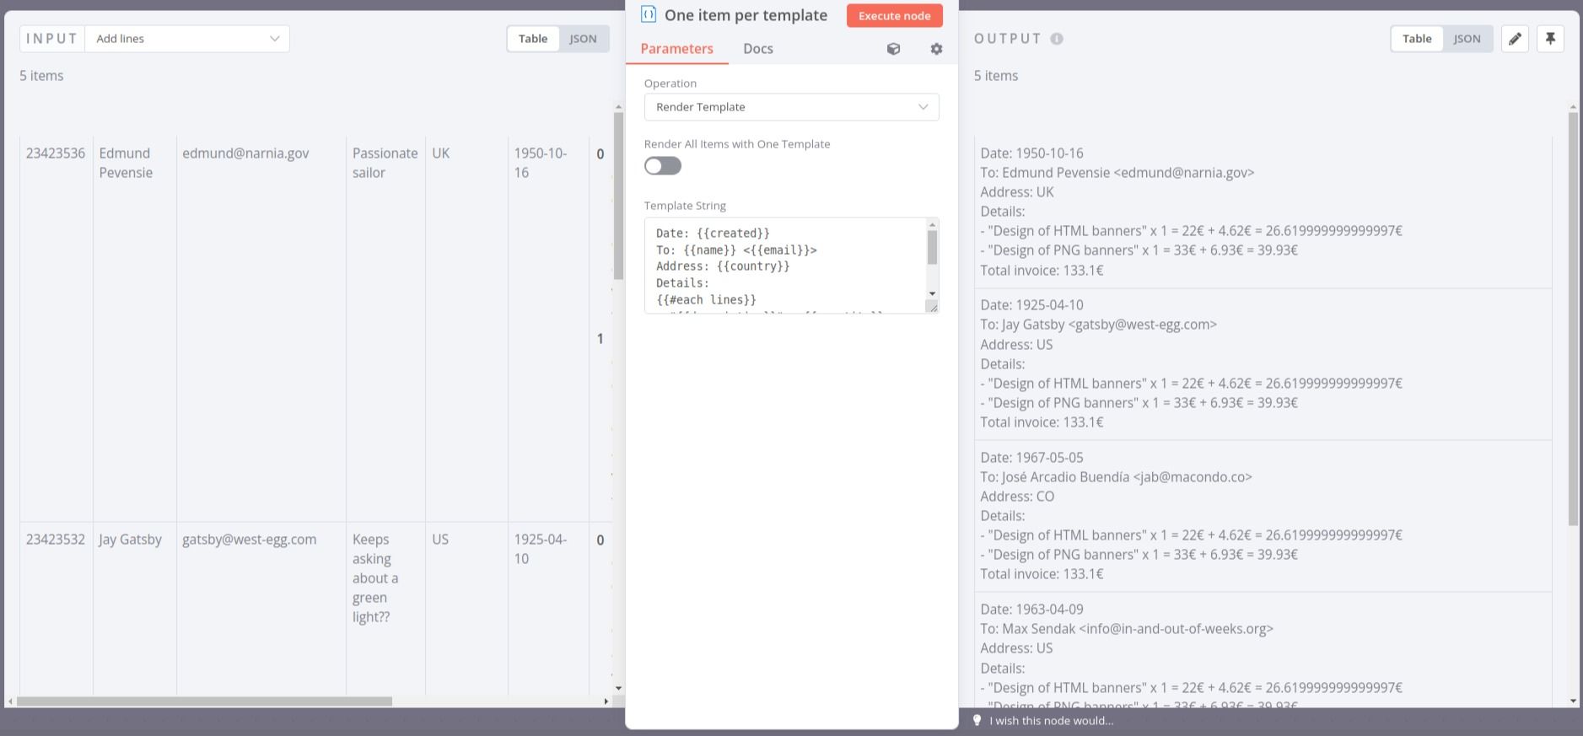
Task: Click inside the Template String text area
Action: (x=784, y=266)
